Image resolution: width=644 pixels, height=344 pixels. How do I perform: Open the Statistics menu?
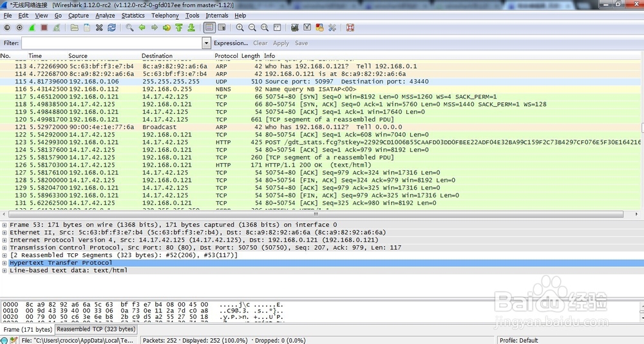tap(133, 15)
